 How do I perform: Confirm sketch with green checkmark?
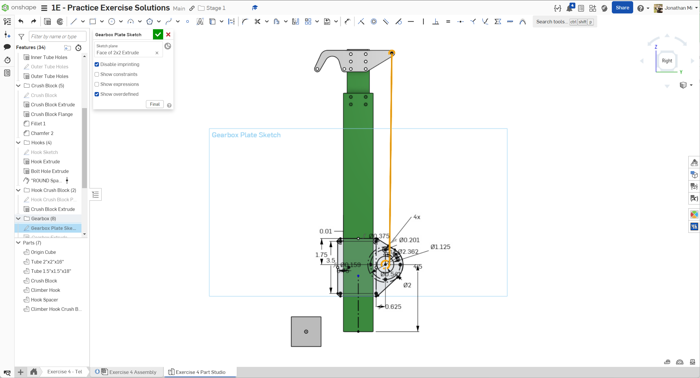click(x=158, y=34)
